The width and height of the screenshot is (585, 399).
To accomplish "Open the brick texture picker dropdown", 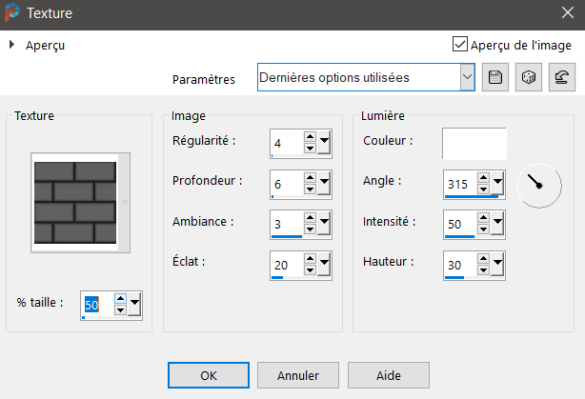I will coord(123,201).
